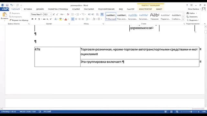Image resolution: width=207 pixels, height=116 pixels.
Task: Apply yellow text highlight color
Action: click(60, 19)
